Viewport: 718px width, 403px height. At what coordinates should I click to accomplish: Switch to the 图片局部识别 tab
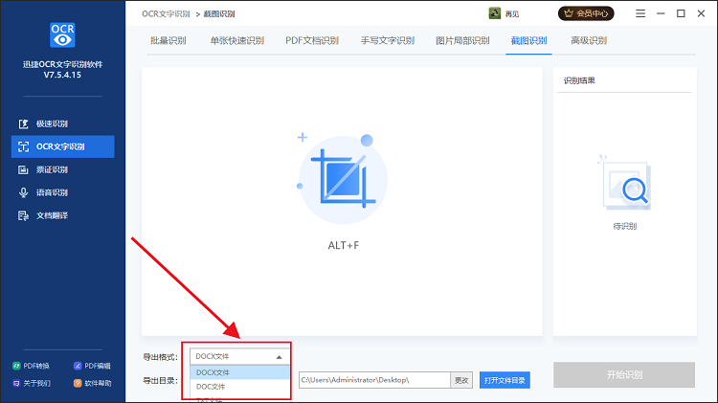pos(462,41)
